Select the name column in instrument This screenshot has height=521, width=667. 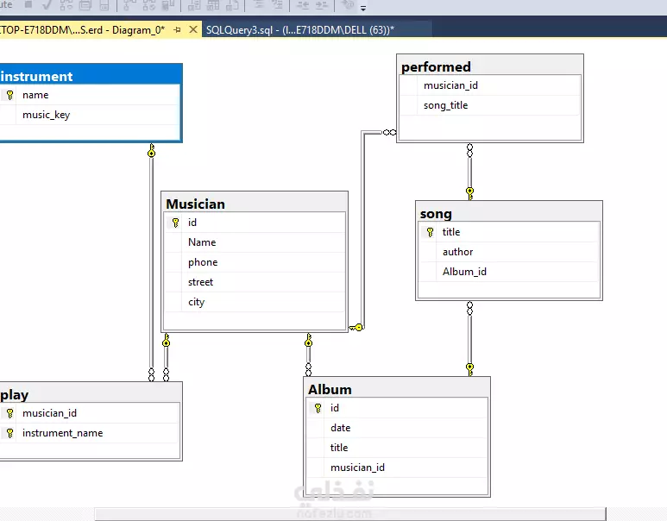click(x=90, y=95)
